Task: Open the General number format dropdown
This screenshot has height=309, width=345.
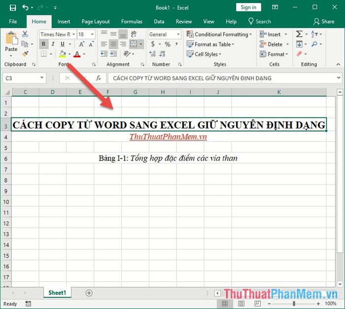Action: pyautogui.click(x=178, y=35)
